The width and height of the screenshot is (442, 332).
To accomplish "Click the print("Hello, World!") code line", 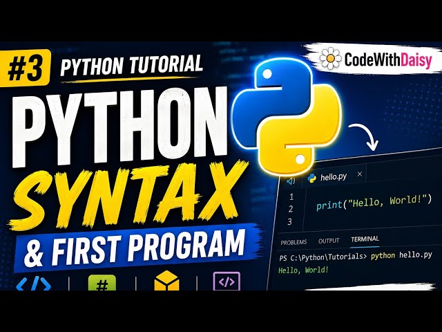I will 374,202.
